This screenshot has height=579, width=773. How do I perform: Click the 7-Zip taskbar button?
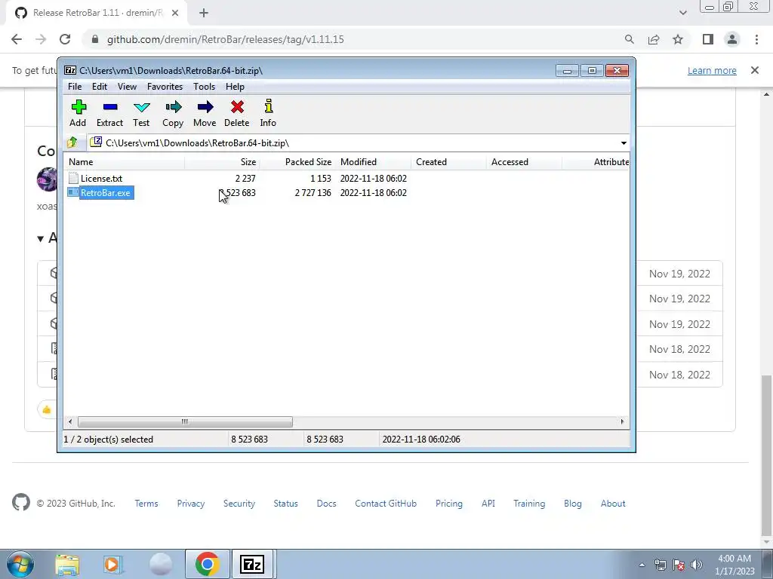point(253,564)
